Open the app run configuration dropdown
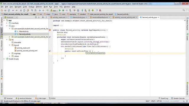 coord(54,11)
